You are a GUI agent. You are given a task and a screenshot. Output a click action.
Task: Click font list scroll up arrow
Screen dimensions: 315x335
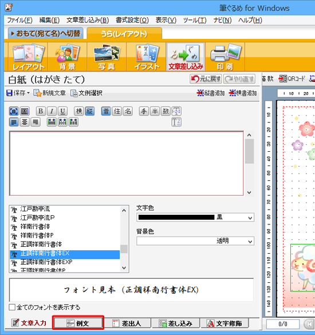[x=124, y=211]
